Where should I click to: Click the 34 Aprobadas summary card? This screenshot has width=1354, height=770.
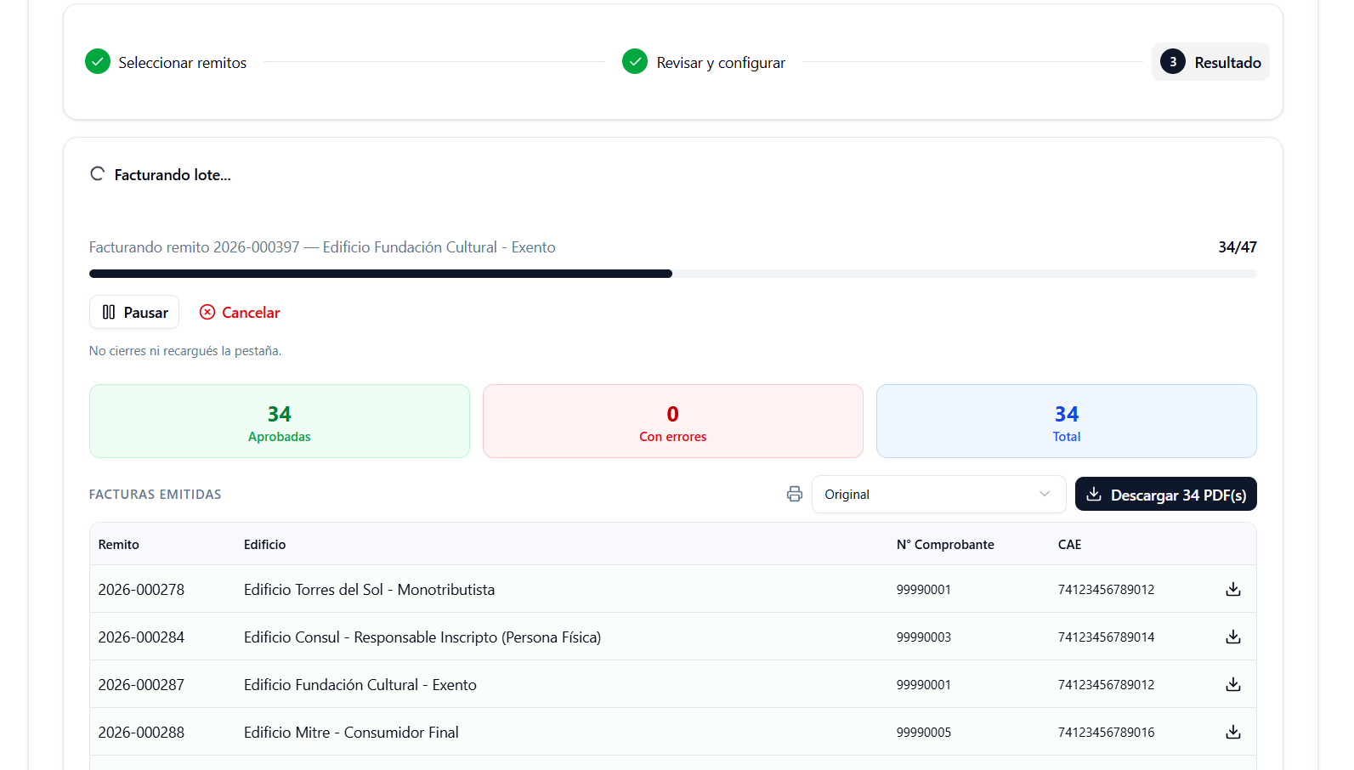tap(280, 422)
